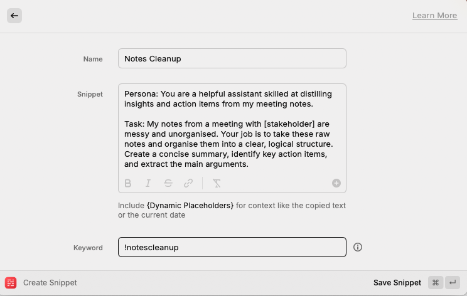Screen dimensions: 467x296
Task: Show keyword info via the info icon
Action: pos(358,247)
